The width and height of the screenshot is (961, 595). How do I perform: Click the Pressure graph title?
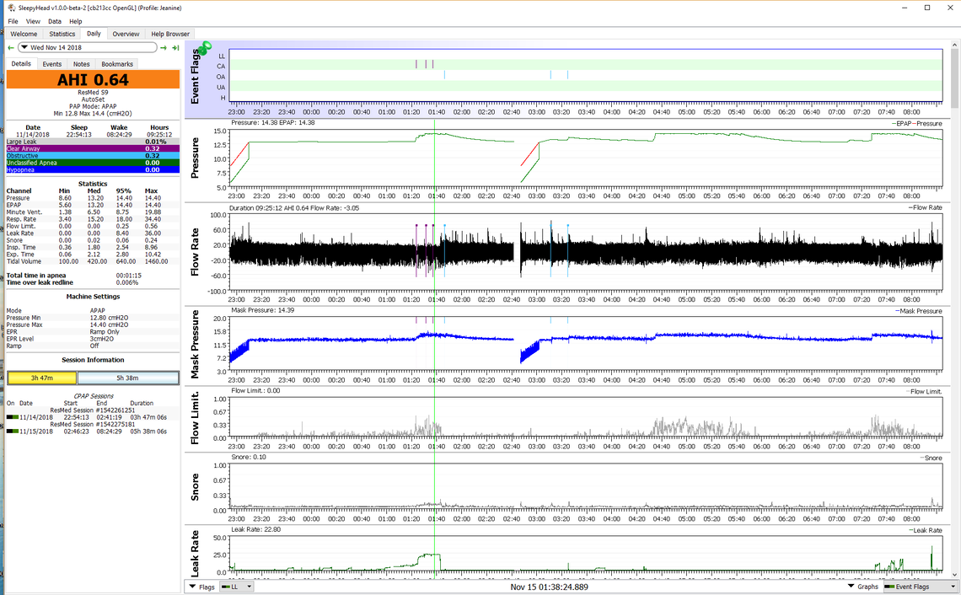click(195, 158)
